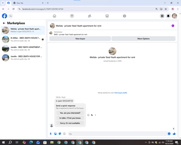The image size is (181, 145).
Task: Close the New Tab tab
Action: [x=43, y=3]
